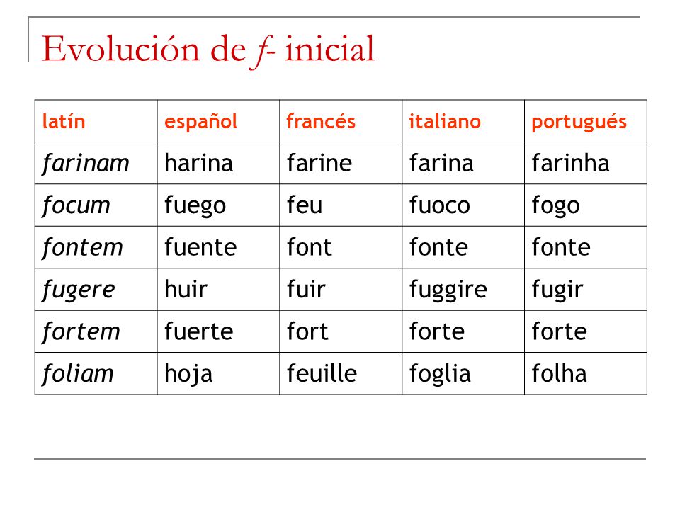The height and width of the screenshot is (510, 680).
Task: Click the Portuguese word 'fogo'
Action: tap(555, 206)
